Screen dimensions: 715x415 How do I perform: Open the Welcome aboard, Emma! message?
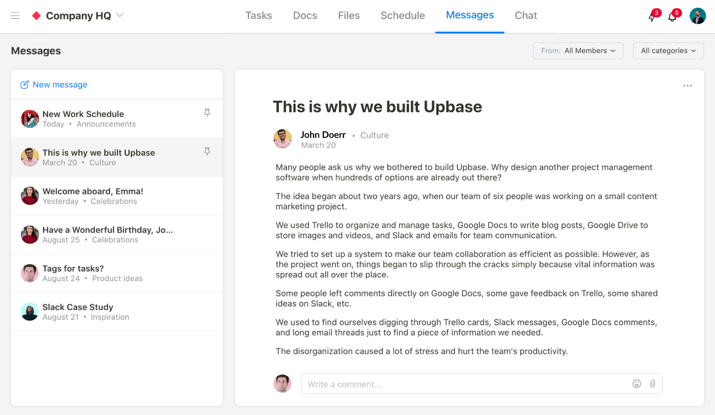point(117,196)
